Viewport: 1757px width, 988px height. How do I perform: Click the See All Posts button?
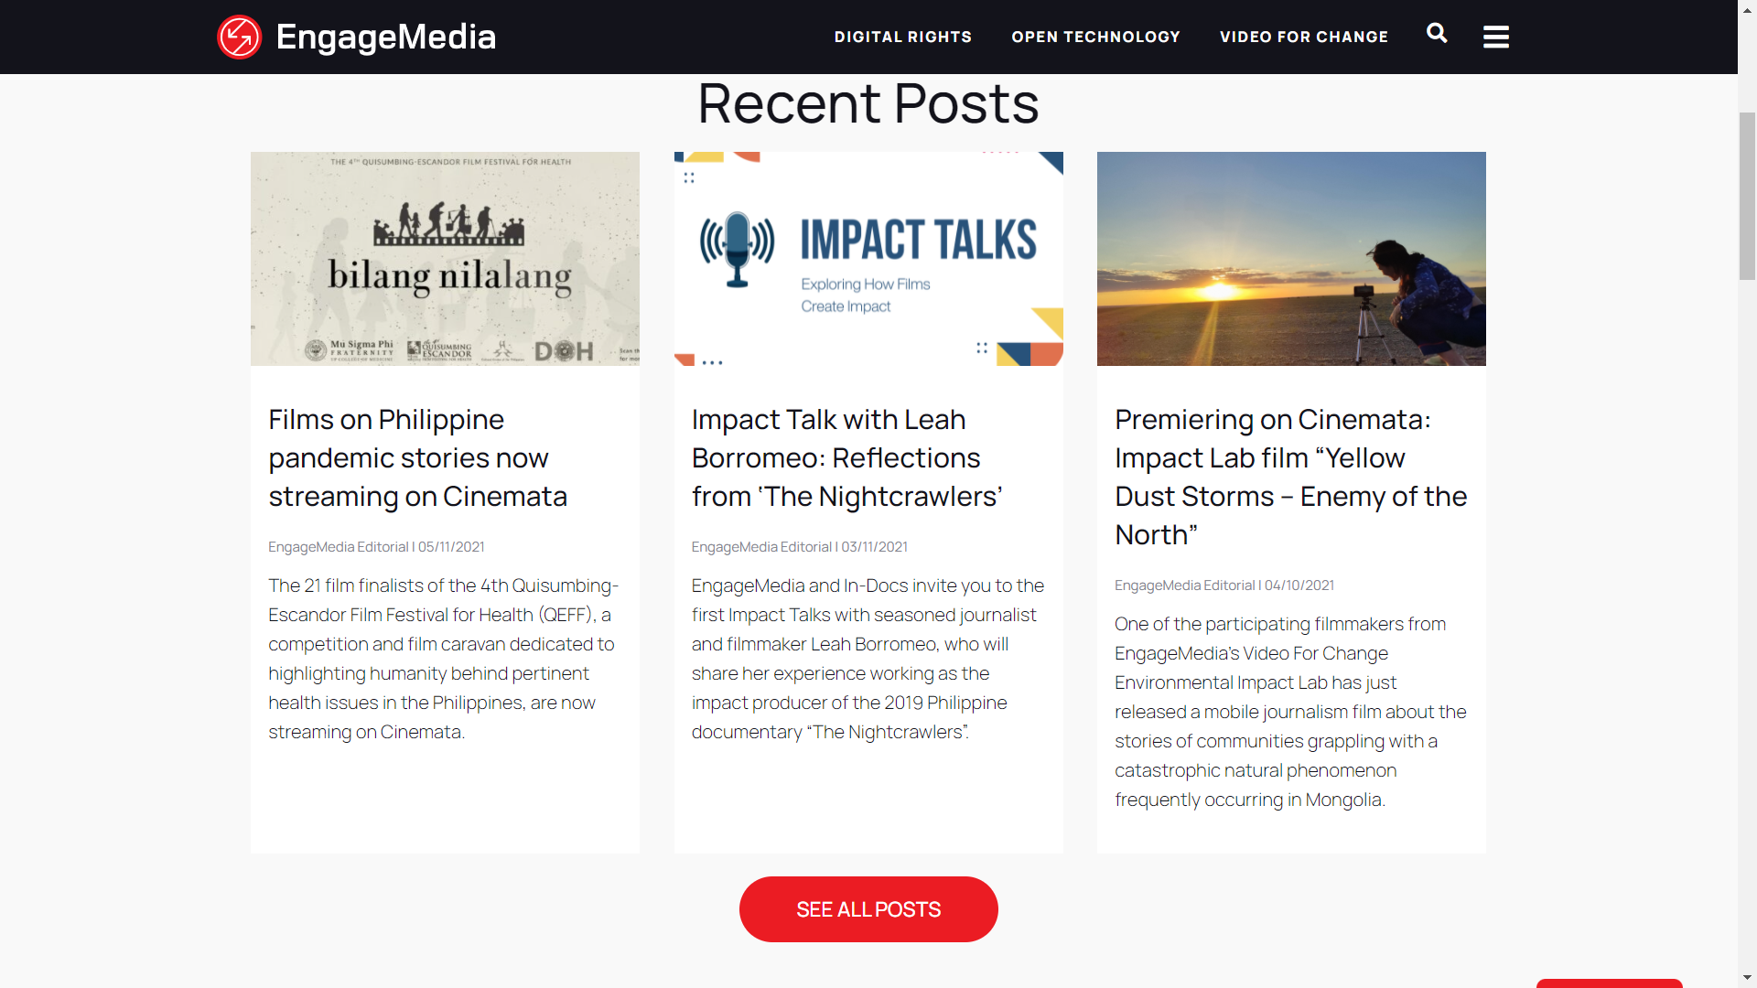(868, 909)
